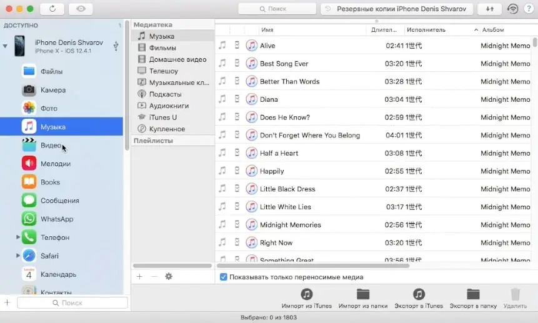Select Домашнее видео category
The width and height of the screenshot is (538, 323).
[x=173, y=59]
